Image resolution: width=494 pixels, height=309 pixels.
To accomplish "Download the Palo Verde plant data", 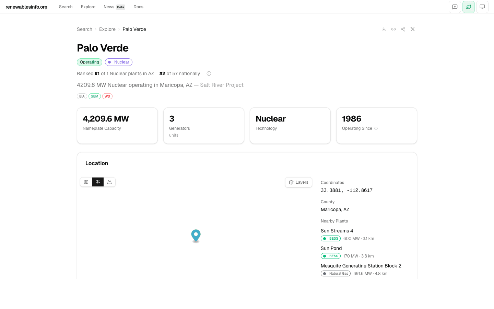I will point(384,29).
